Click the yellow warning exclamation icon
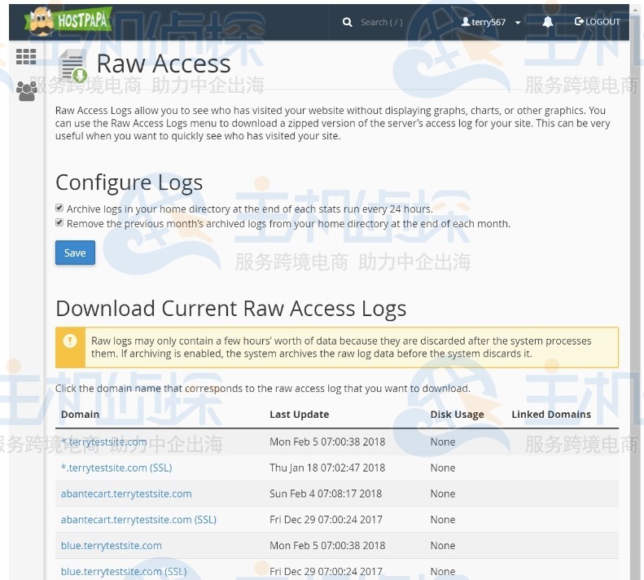The width and height of the screenshot is (644, 580). [x=70, y=341]
